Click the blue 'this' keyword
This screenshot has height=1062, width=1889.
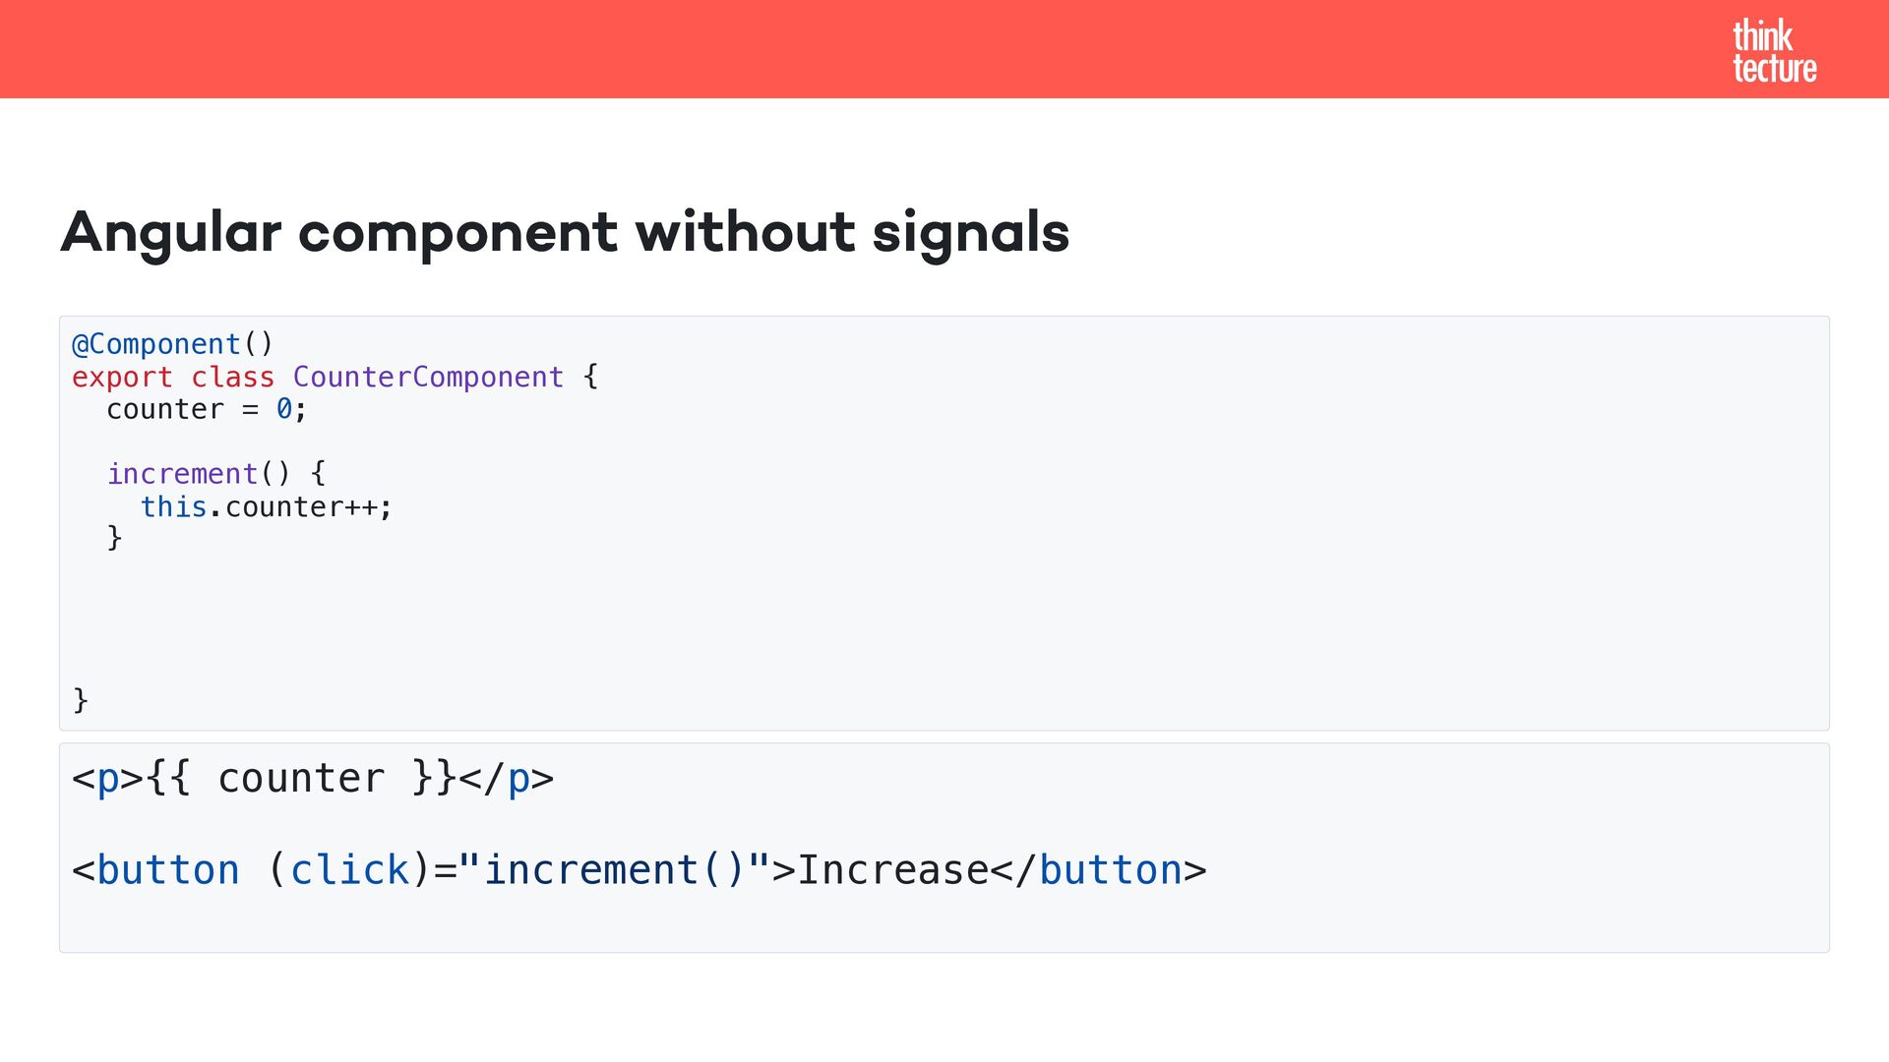173,506
